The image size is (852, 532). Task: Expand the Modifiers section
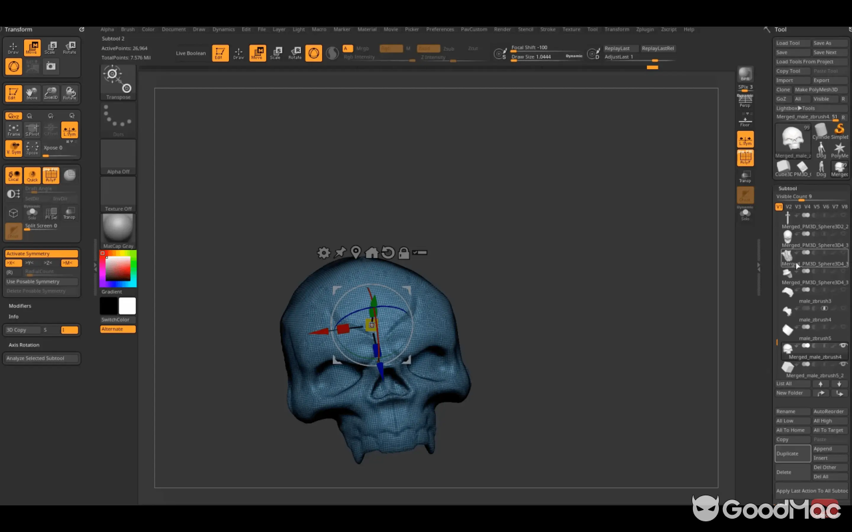(x=20, y=305)
